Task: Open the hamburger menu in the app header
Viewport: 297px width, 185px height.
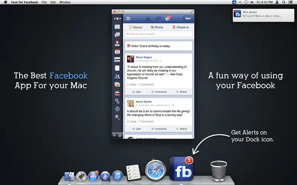Action: tap(128, 18)
